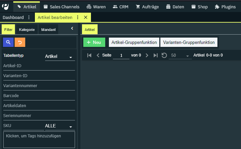Reset filters with the orange undo button
The image size is (241, 149).
[20, 42]
